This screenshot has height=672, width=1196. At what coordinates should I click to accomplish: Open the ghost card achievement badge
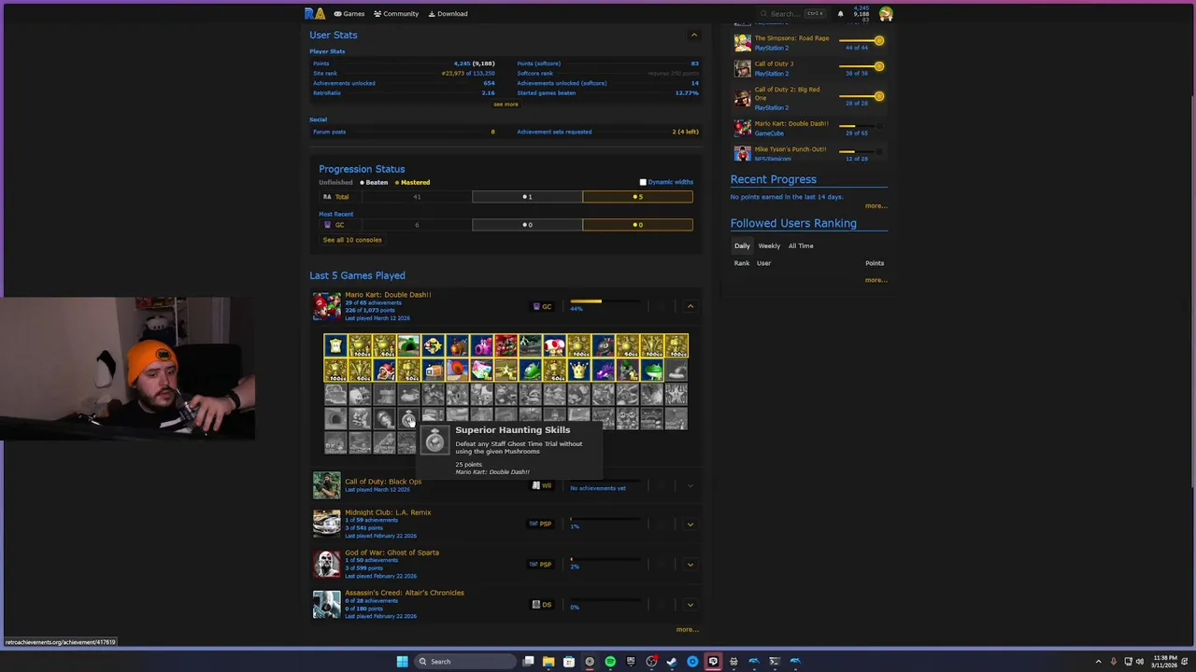point(335,346)
